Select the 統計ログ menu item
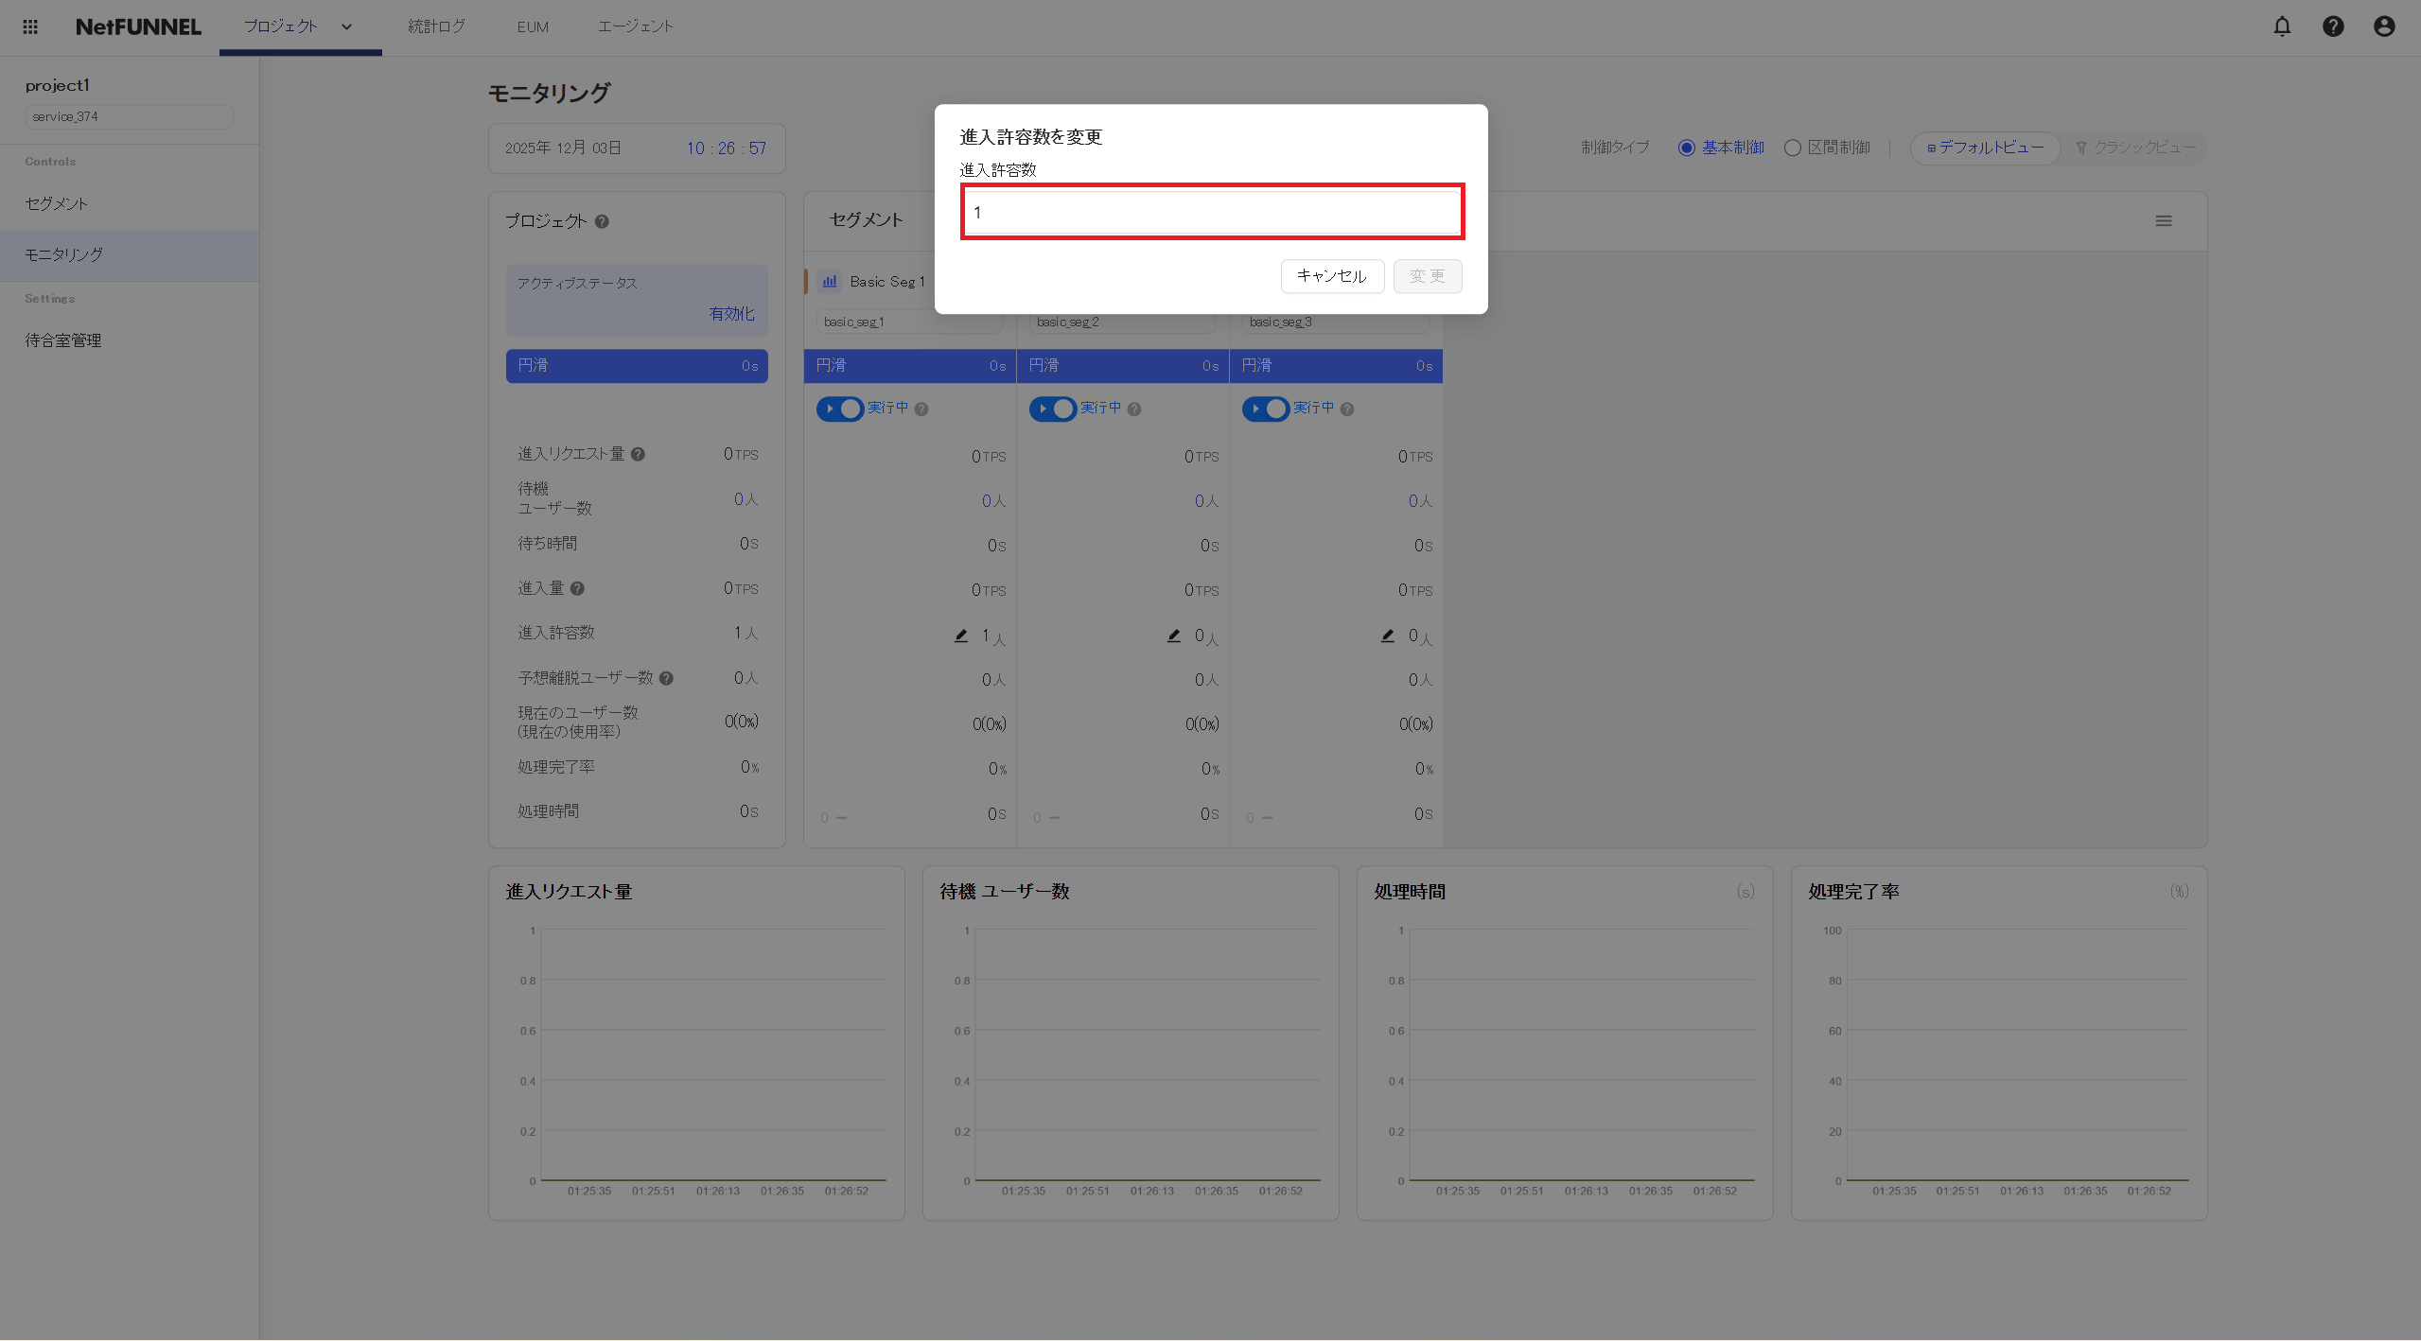The image size is (2421, 1341). (434, 26)
